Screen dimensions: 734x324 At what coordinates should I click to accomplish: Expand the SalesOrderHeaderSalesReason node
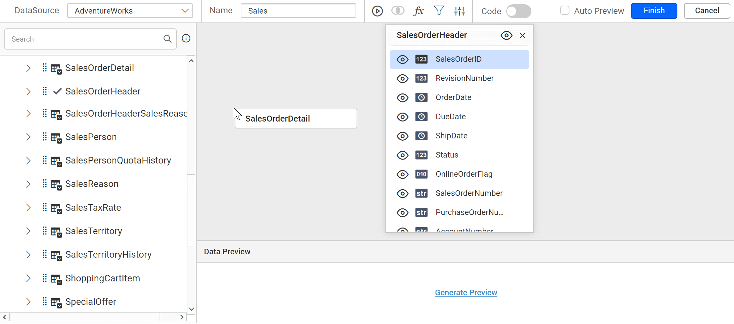[28, 114]
